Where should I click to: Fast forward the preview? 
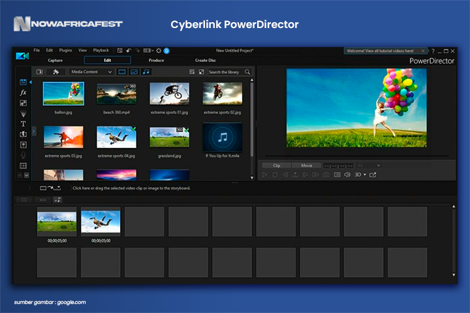click(316, 175)
